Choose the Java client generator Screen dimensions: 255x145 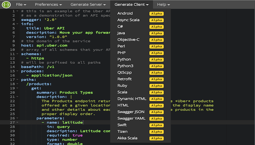click(121, 33)
